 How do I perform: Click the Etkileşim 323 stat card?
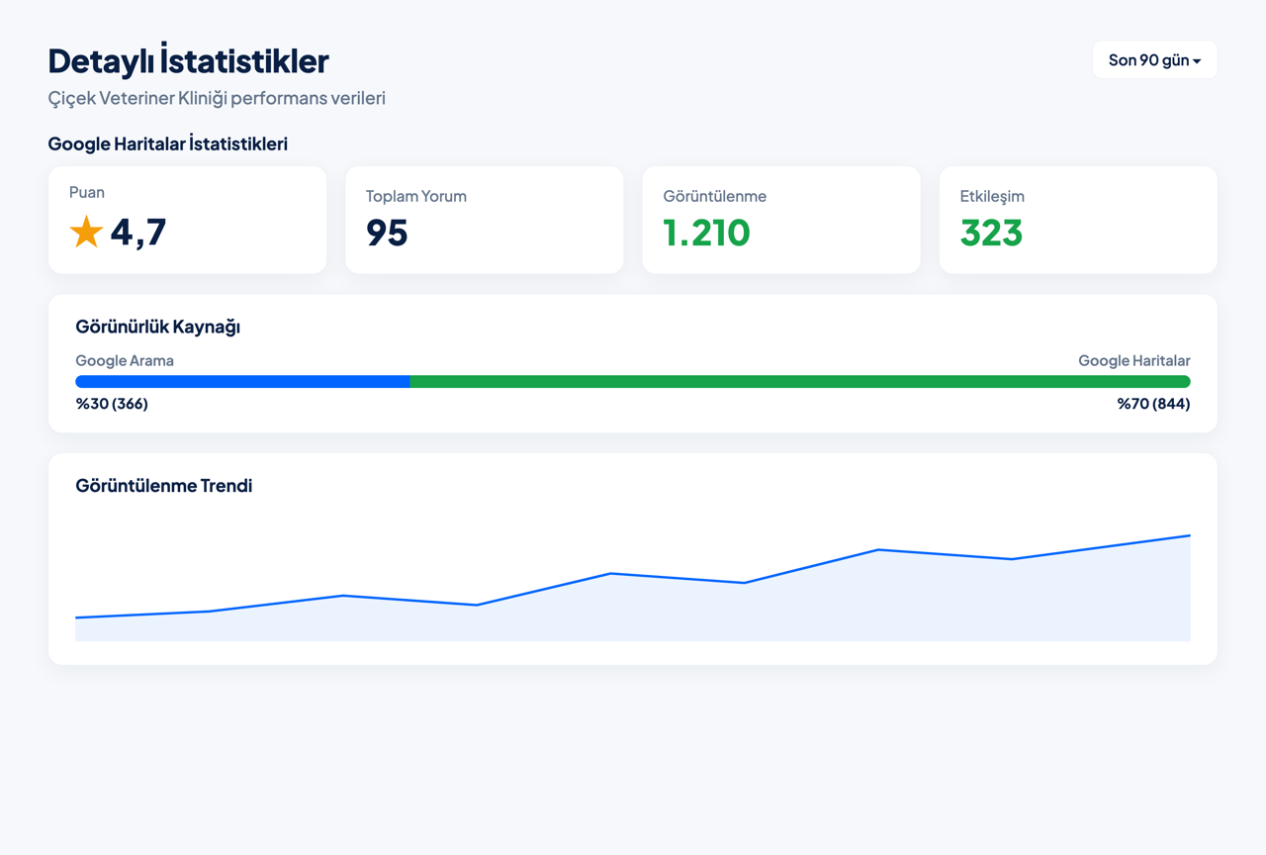point(1078,220)
